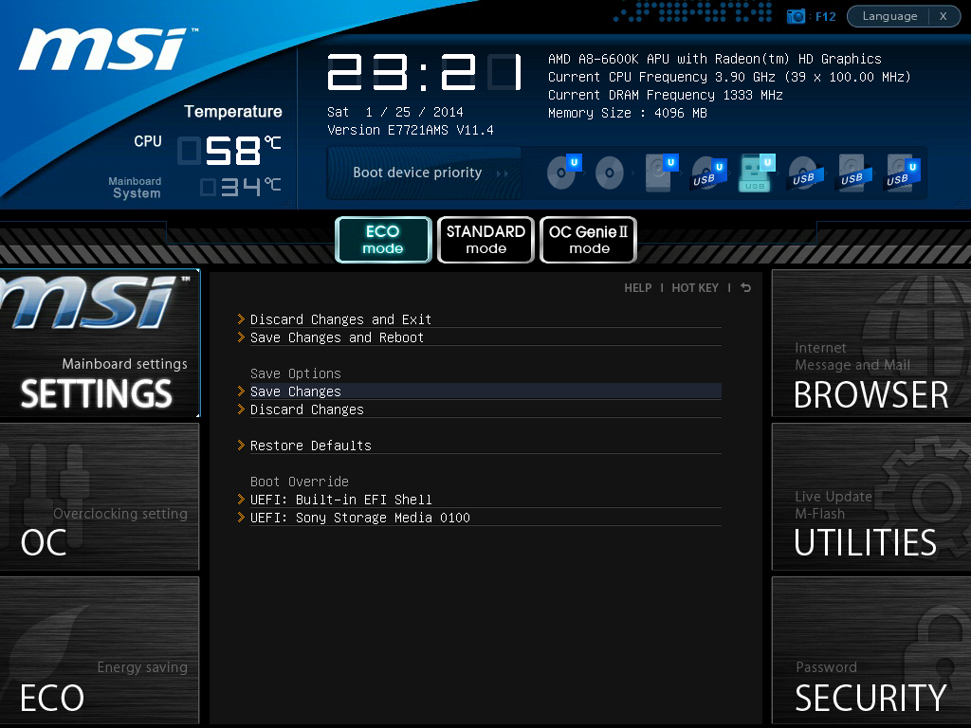Switch to STANDARD mode
Image resolution: width=971 pixels, height=728 pixels.
[x=485, y=240]
